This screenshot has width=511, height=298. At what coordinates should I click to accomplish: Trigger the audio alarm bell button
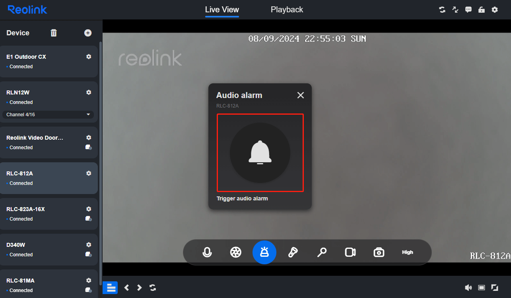tap(260, 153)
